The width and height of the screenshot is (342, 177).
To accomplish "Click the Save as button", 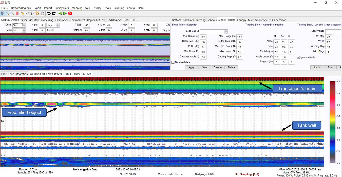I will (218, 67).
